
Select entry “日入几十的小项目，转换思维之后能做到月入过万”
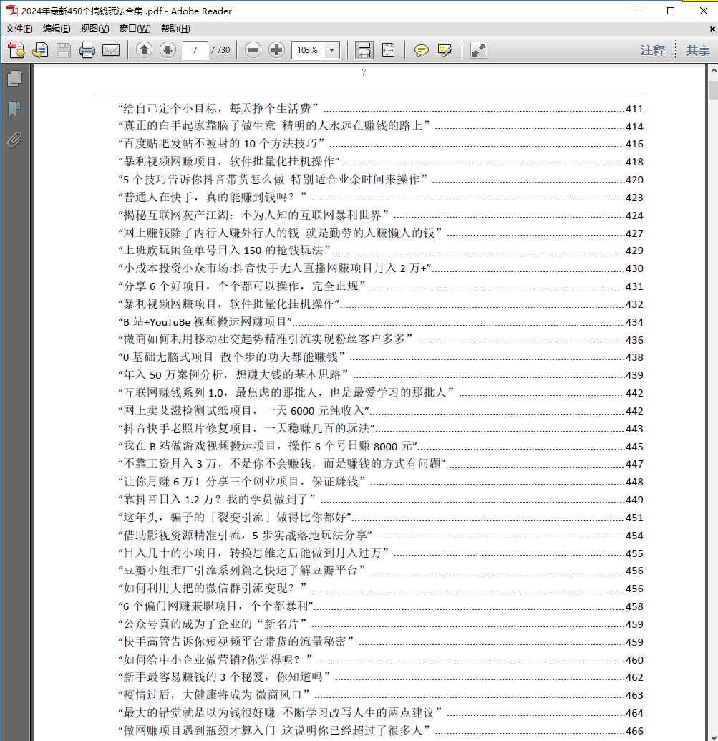tap(380, 553)
